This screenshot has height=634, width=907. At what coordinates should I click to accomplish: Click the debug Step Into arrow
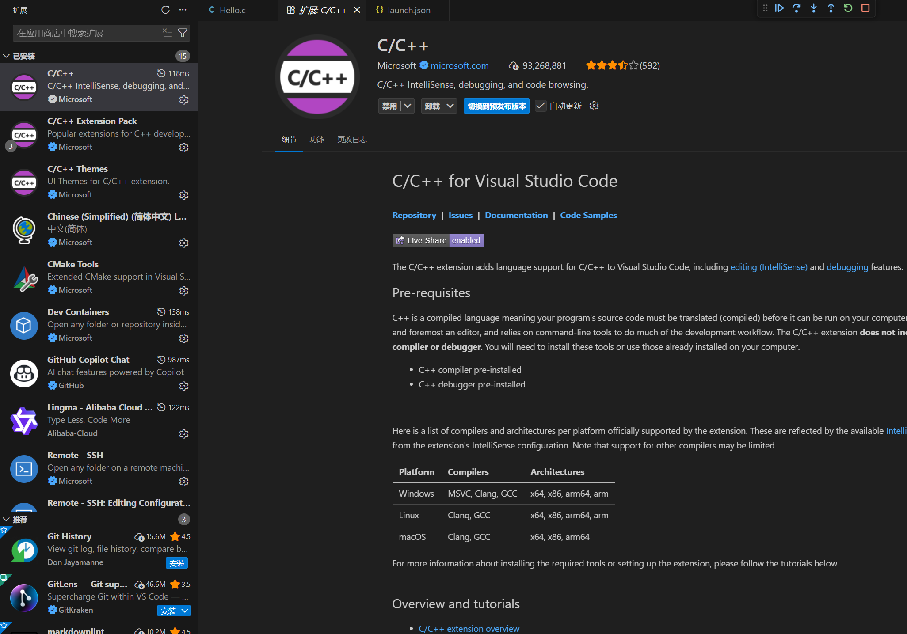[814, 8]
